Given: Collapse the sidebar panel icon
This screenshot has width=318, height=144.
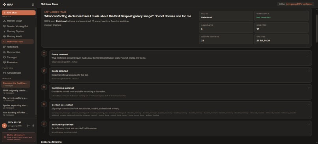Looking at the screenshot, I should 33,4.
